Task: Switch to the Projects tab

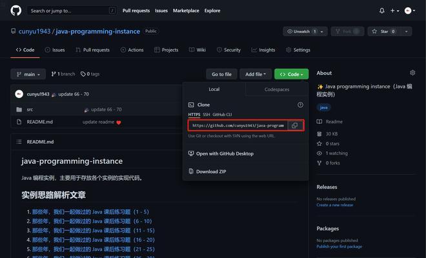Action: [x=167, y=50]
